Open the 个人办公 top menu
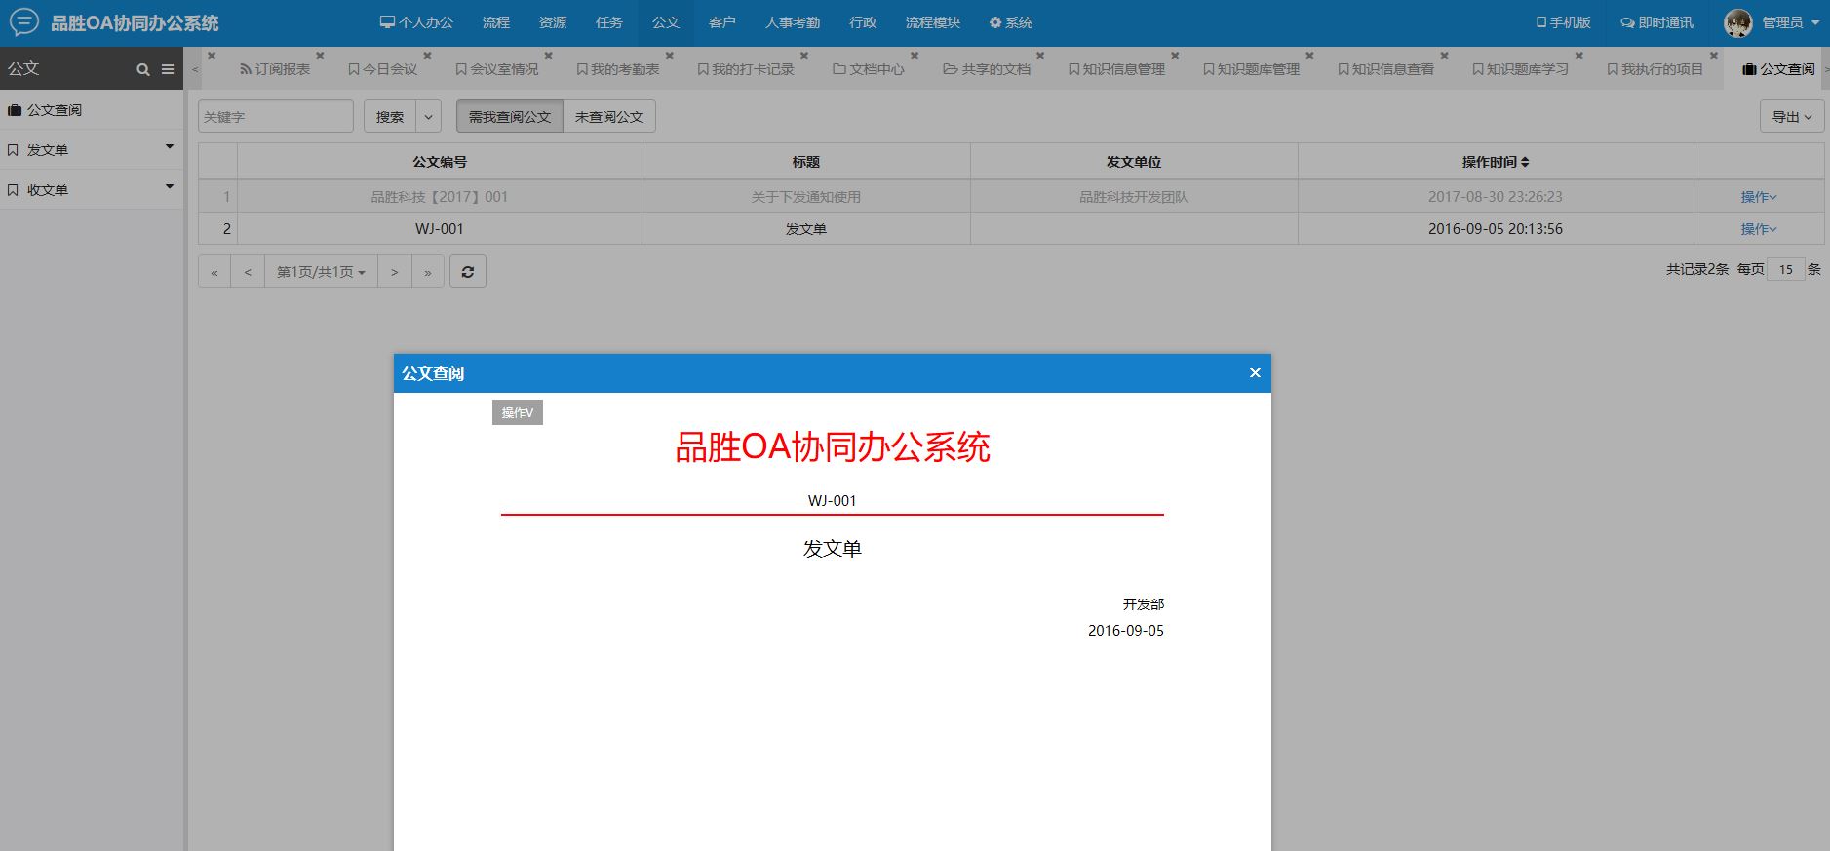Viewport: 1830px width, 851px height. [x=416, y=22]
